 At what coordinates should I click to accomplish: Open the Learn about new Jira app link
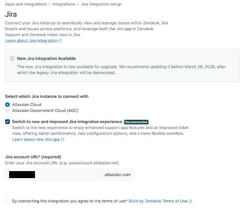click(36, 140)
